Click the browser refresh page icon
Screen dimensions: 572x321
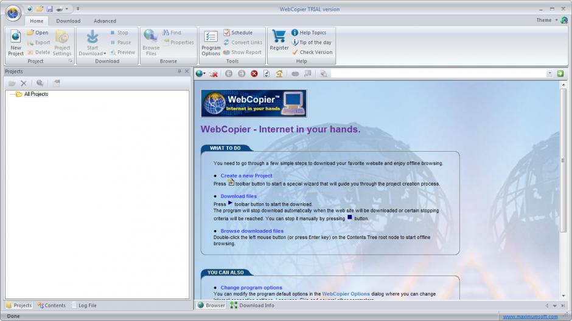point(267,73)
